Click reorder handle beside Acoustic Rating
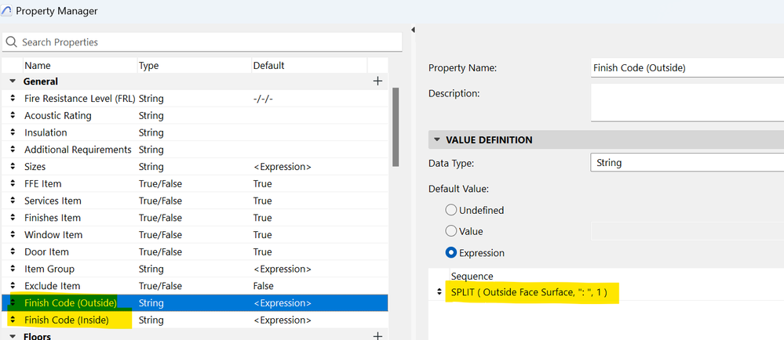784x340 pixels. (x=13, y=116)
